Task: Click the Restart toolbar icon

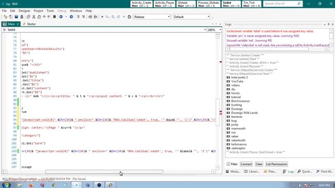Action: (x=129, y=17)
